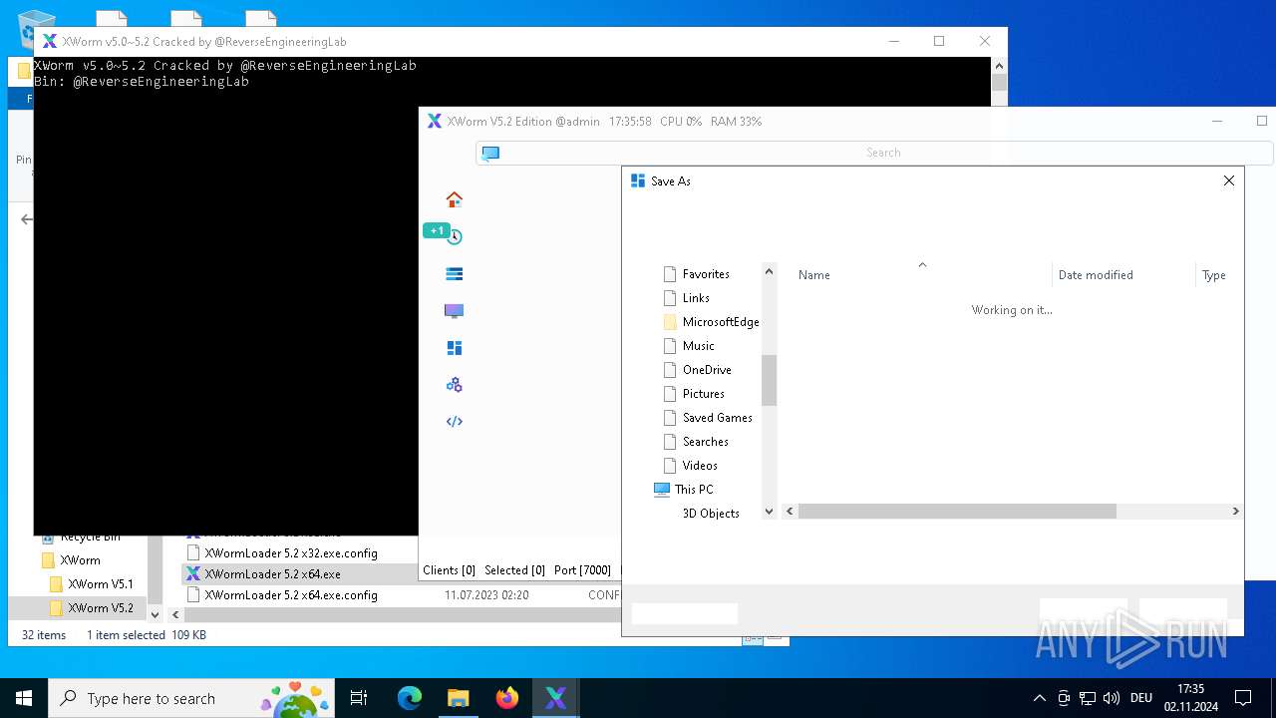
Task: Sort by Name column header
Action: tap(813, 275)
